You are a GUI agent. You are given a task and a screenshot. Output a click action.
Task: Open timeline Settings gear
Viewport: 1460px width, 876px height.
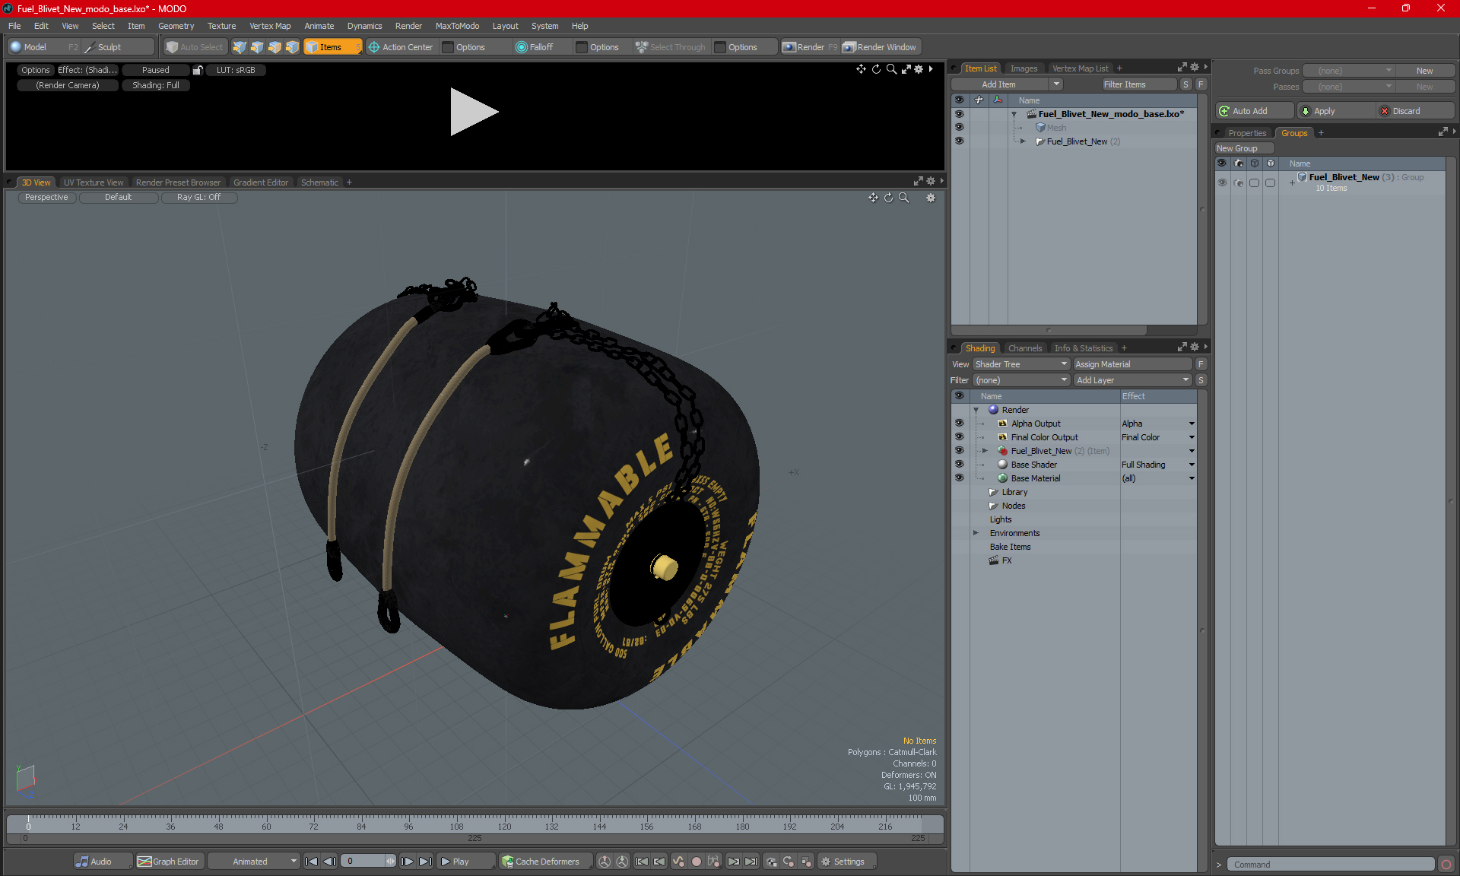pos(826,862)
